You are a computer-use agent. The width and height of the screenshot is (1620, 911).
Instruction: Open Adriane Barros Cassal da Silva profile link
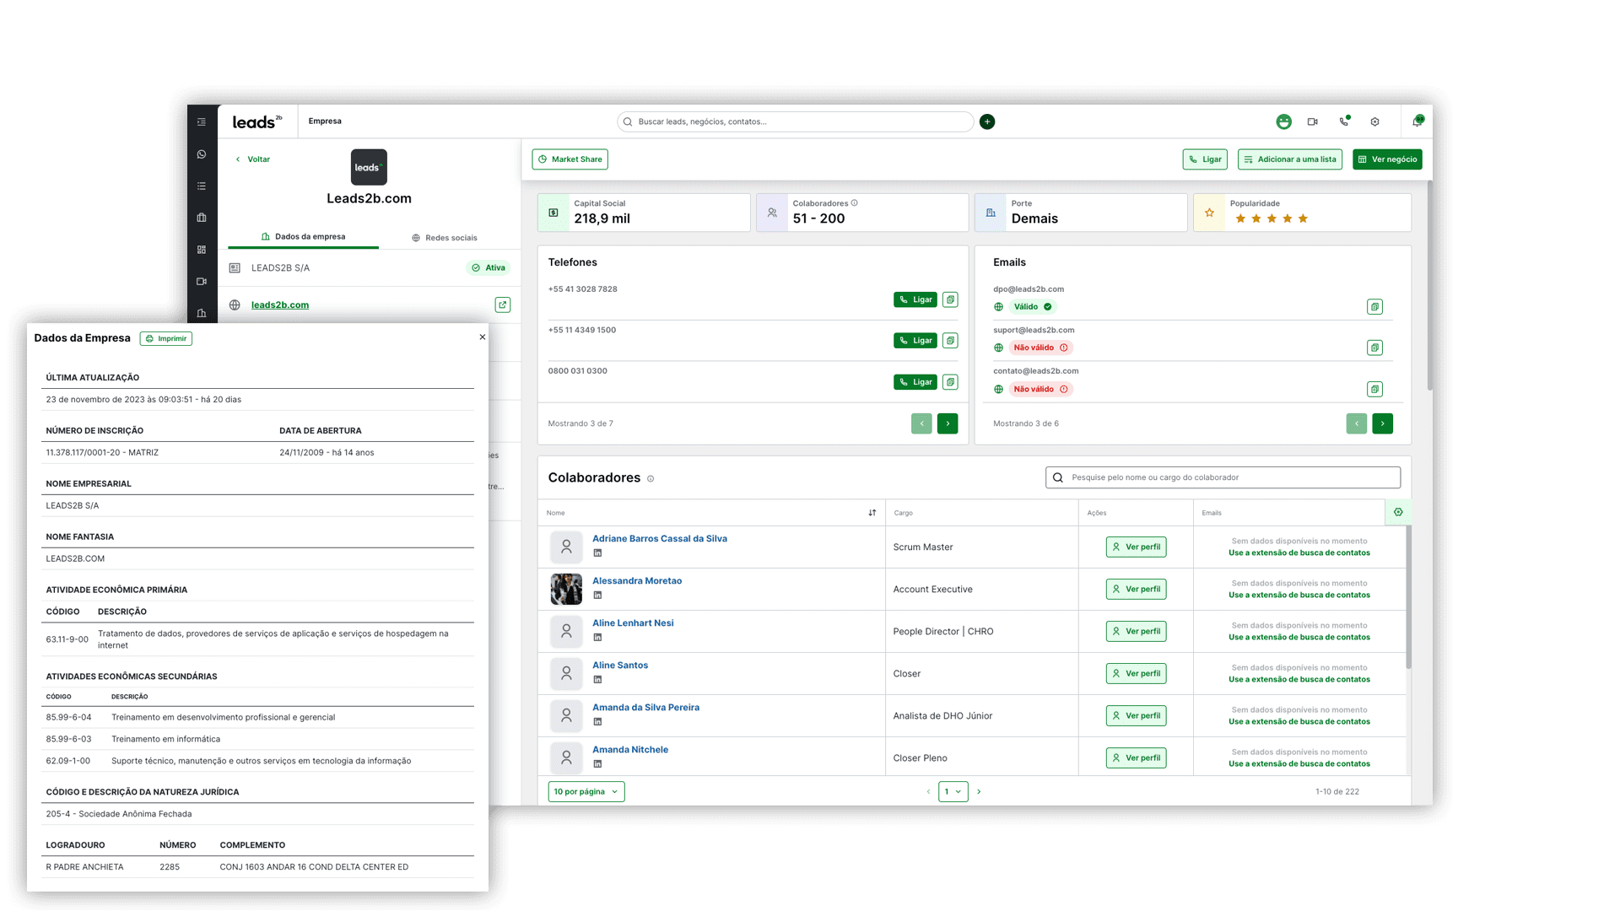[x=660, y=539]
